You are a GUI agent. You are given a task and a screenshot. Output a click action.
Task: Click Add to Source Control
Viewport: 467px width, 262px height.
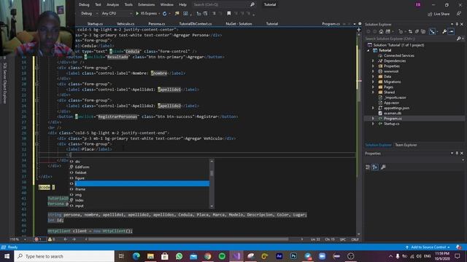pos(428,247)
